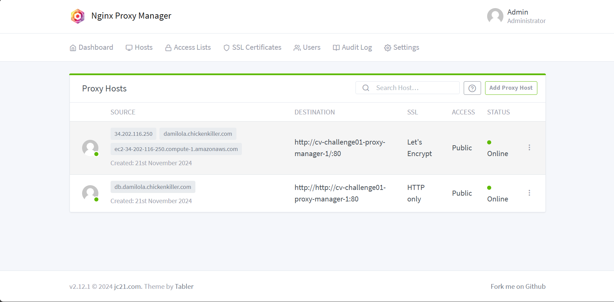Click the Proxy Hosts card title

tap(104, 89)
